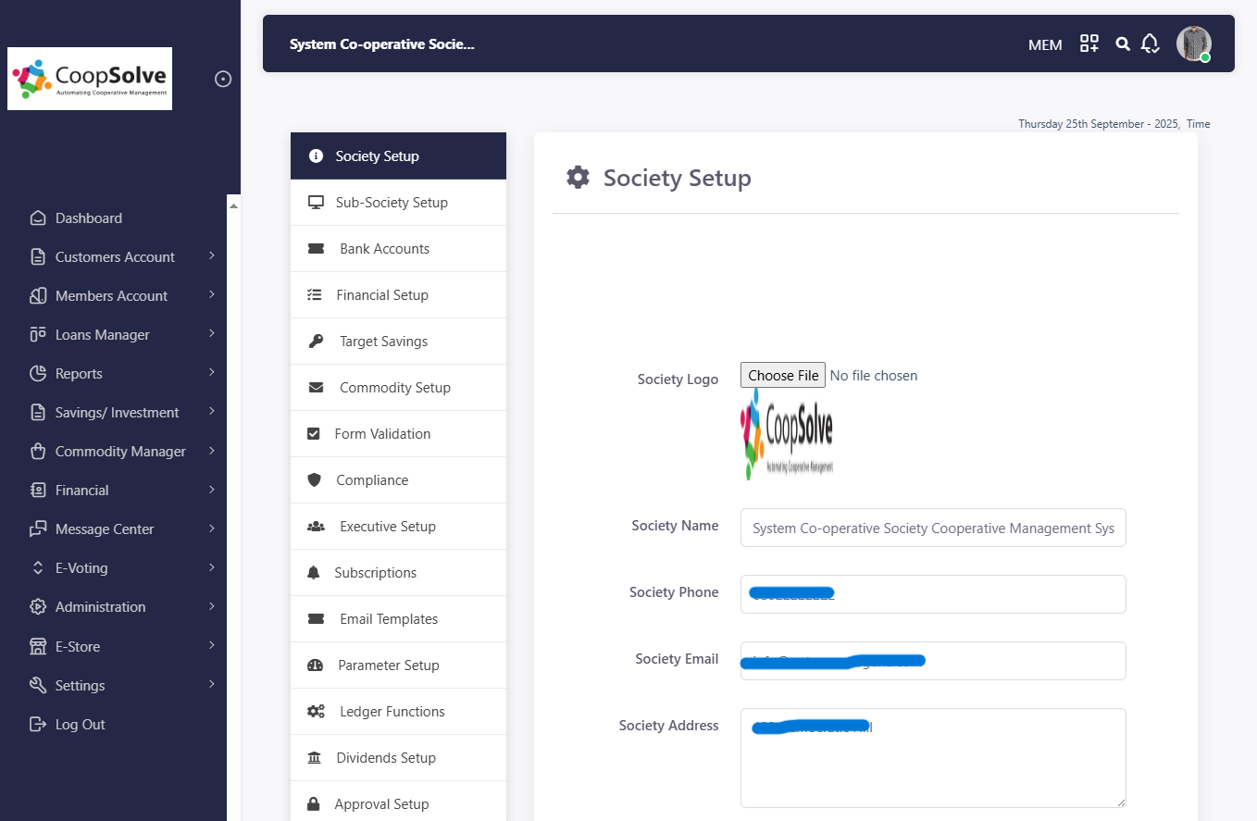Screen dimensions: 1257x821
Task: Expand the Customers Account submenu
Action: tap(211, 256)
